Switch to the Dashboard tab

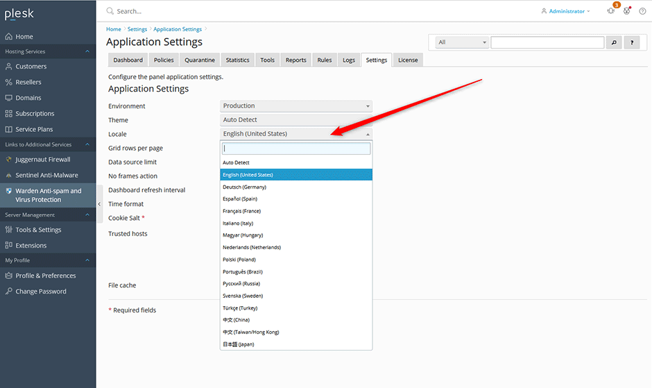(128, 60)
